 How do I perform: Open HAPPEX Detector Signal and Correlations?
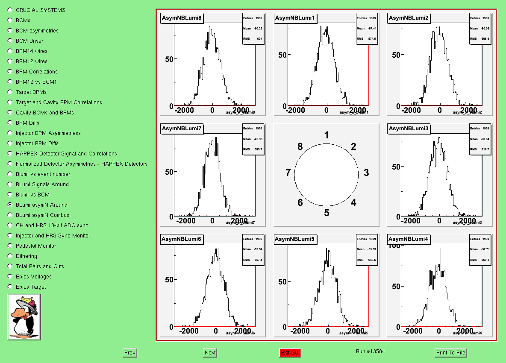tap(10, 153)
